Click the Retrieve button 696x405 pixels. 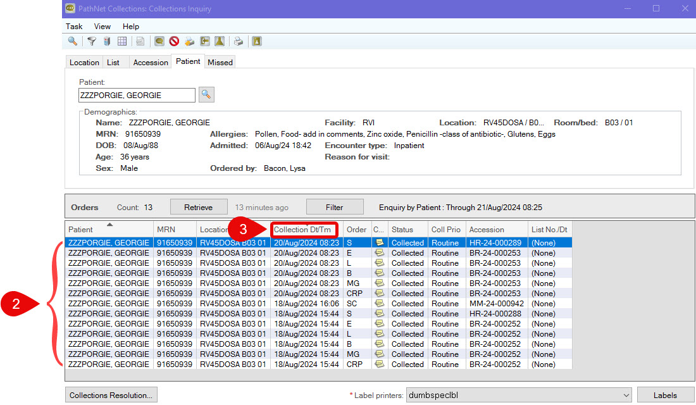click(199, 208)
